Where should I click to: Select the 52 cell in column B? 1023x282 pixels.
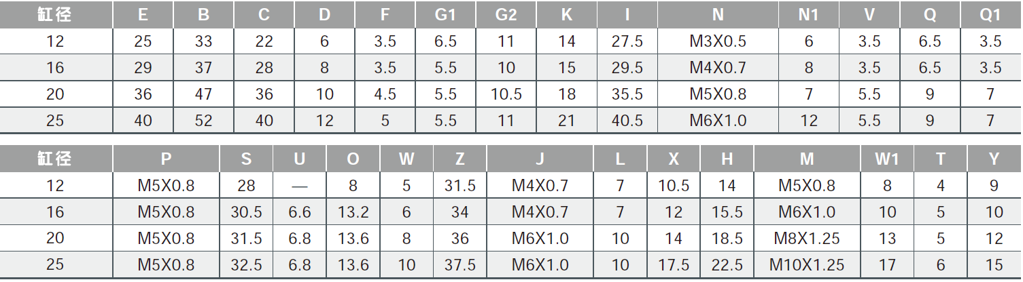point(203,121)
